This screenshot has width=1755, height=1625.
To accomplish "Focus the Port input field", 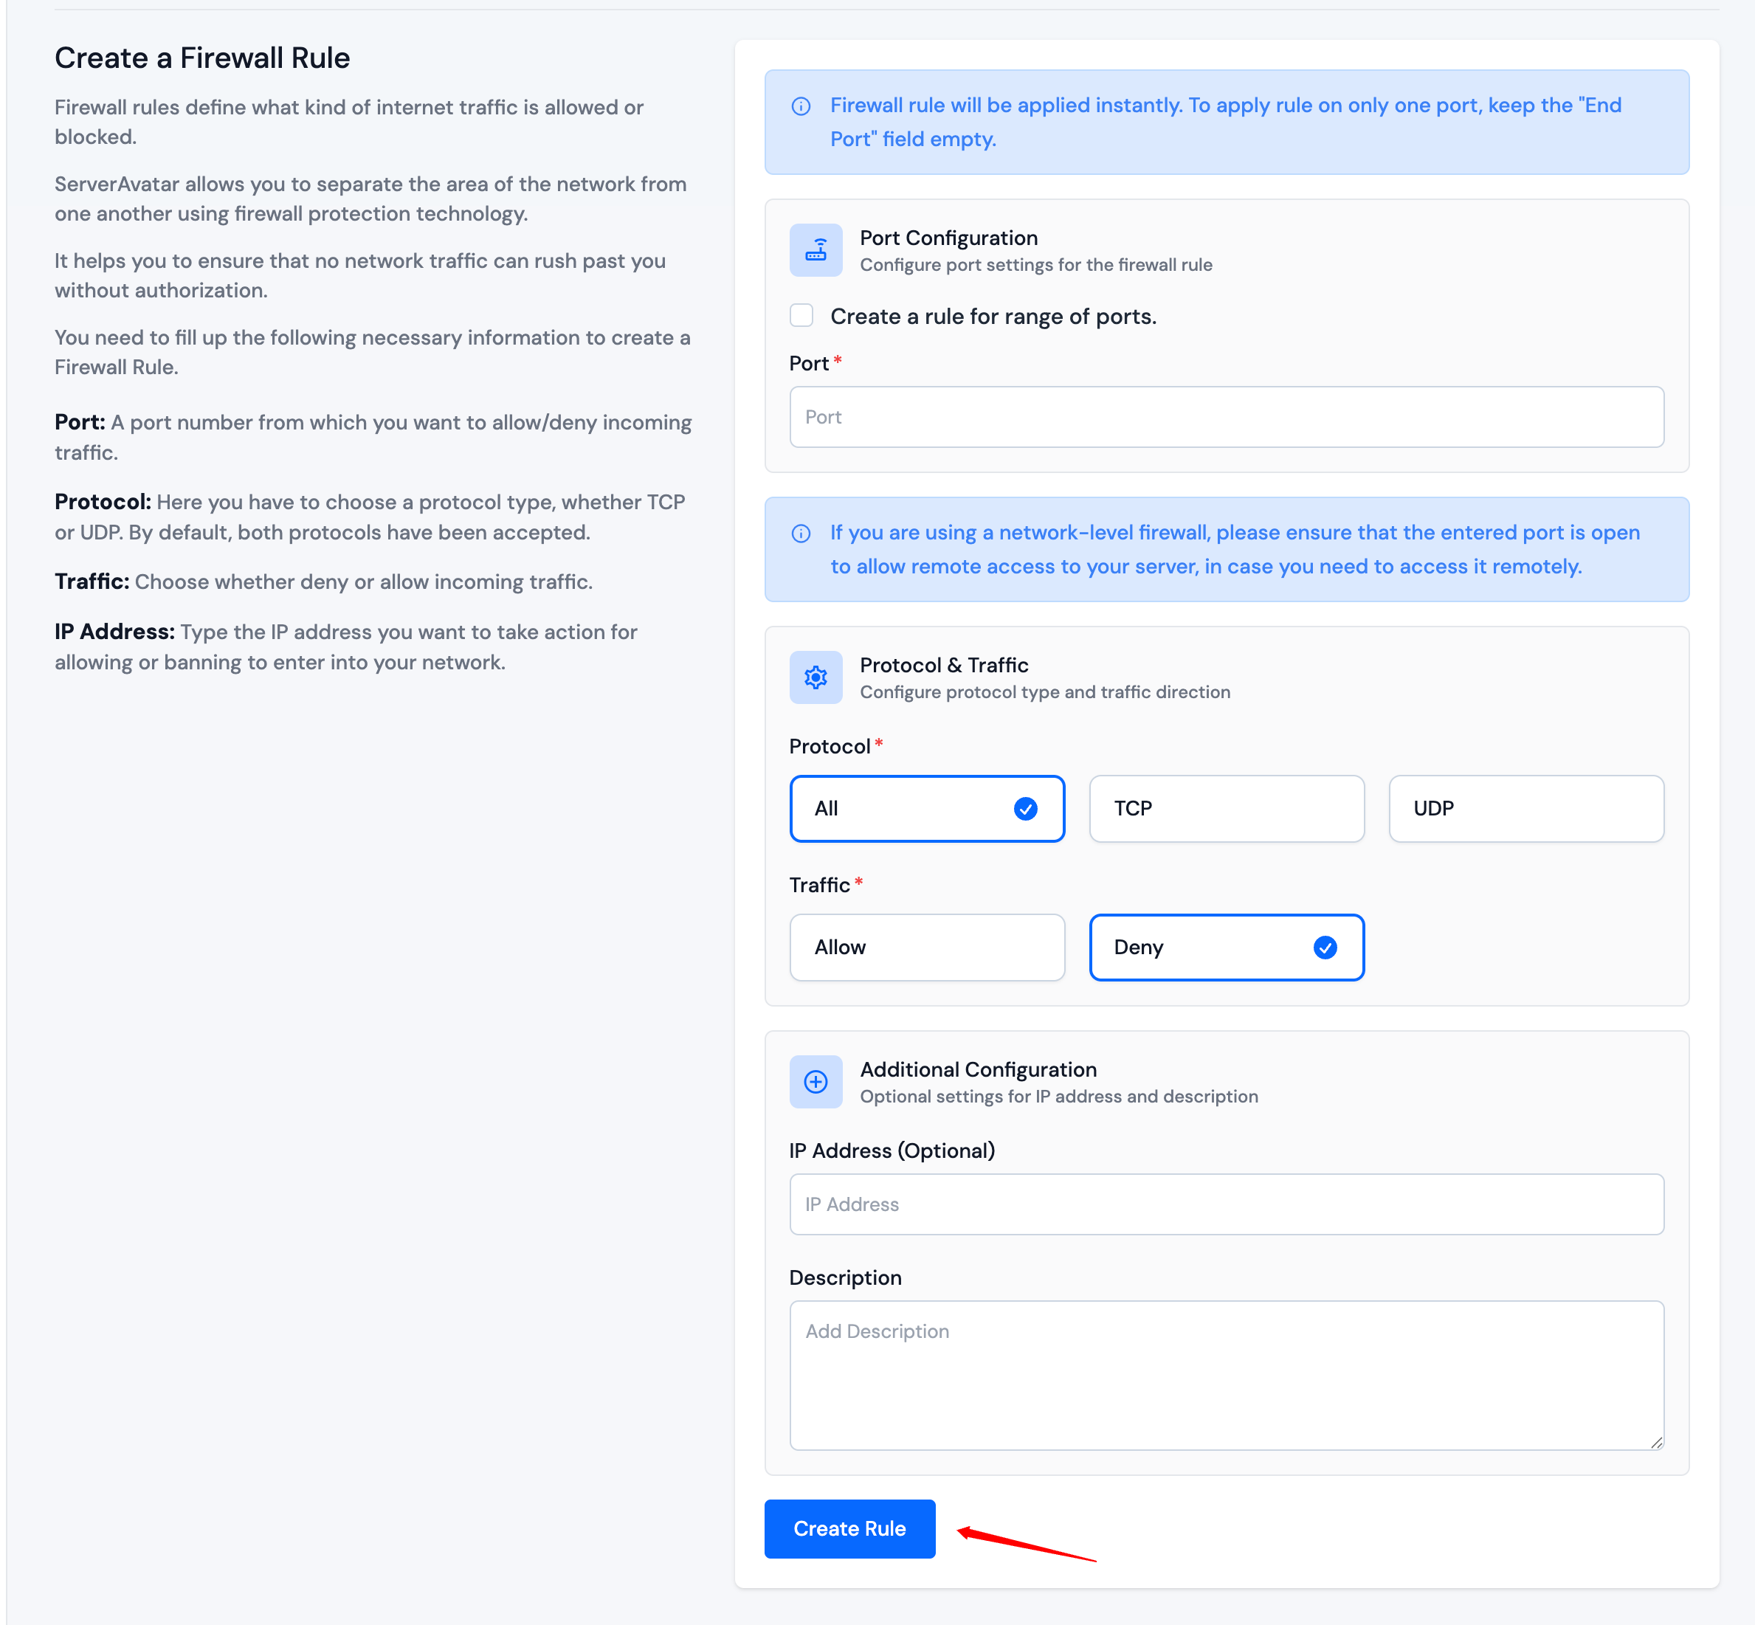I will pos(1226,417).
